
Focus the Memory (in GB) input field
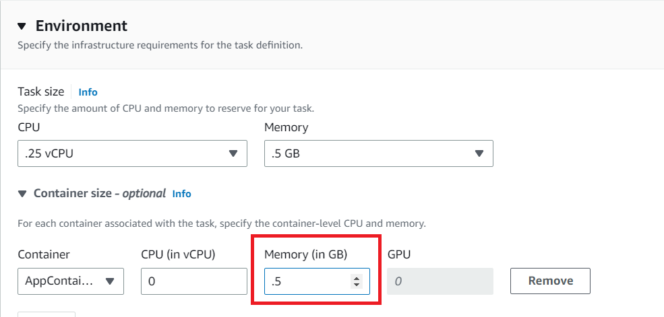point(307,281)
